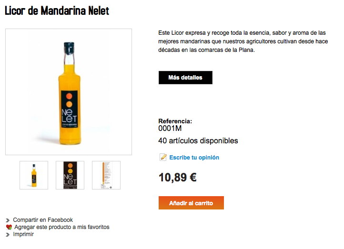Select the bottle thumbnail image
The width and height of the screenshot is (344, 249).
point(34,175)
